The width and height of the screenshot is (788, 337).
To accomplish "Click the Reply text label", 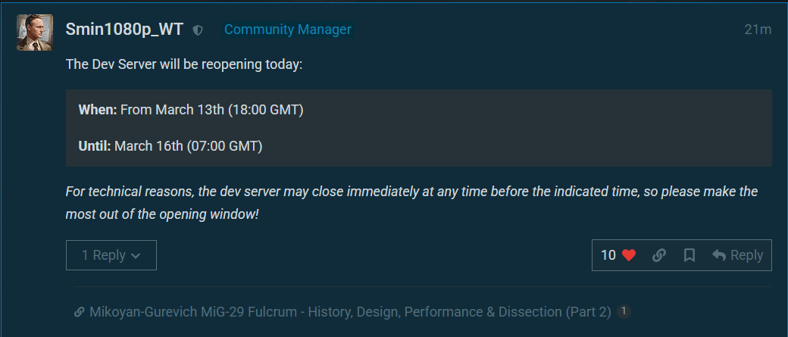I will click(x=746, y=255).
